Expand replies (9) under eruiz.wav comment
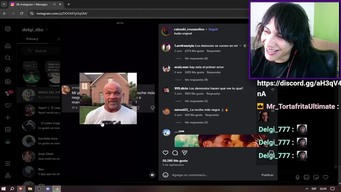 196,80
